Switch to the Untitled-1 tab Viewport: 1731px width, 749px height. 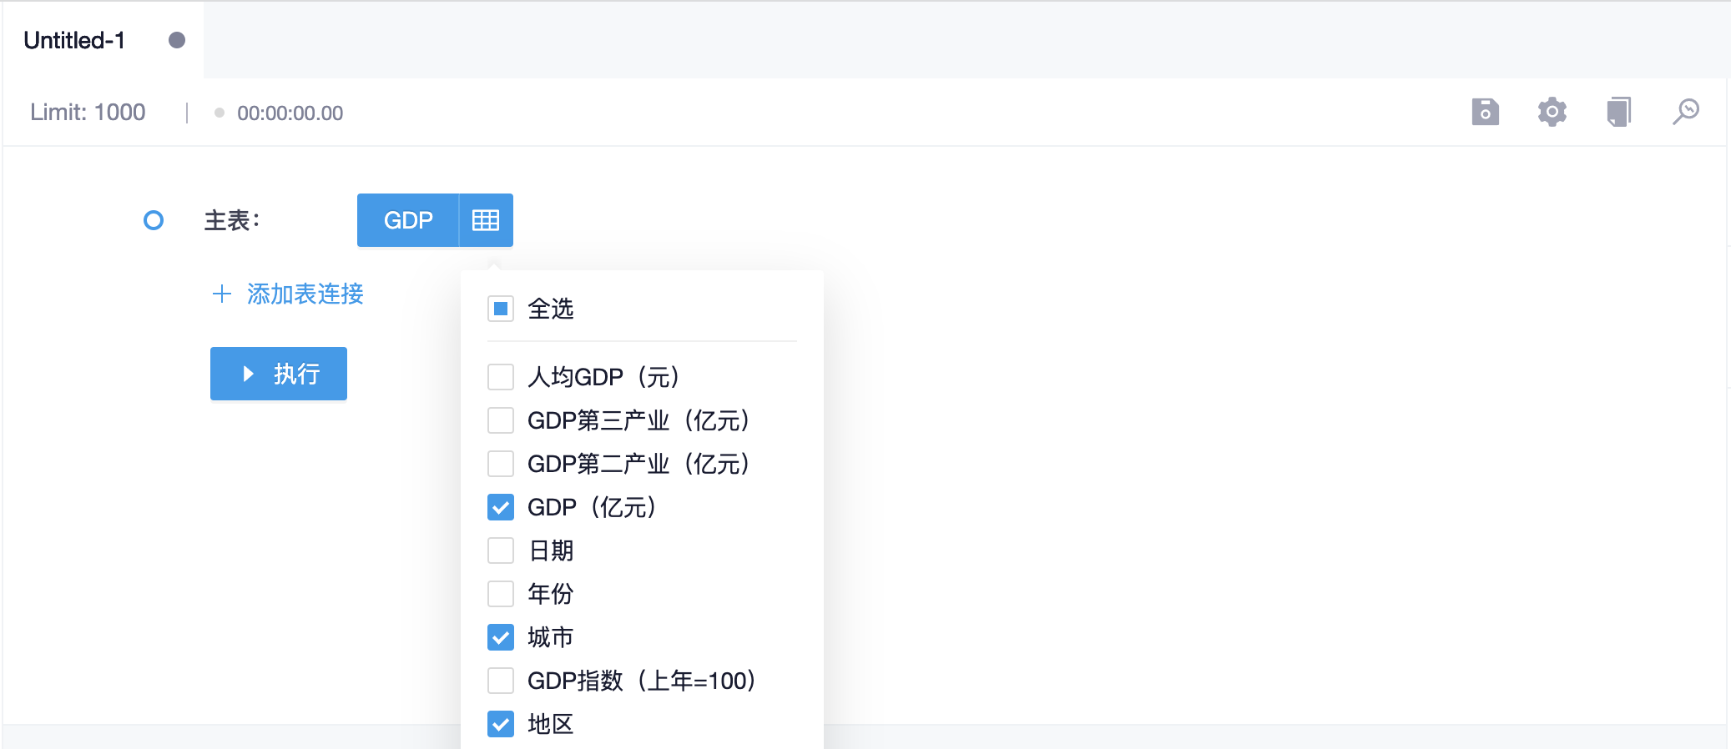point(75,40)
